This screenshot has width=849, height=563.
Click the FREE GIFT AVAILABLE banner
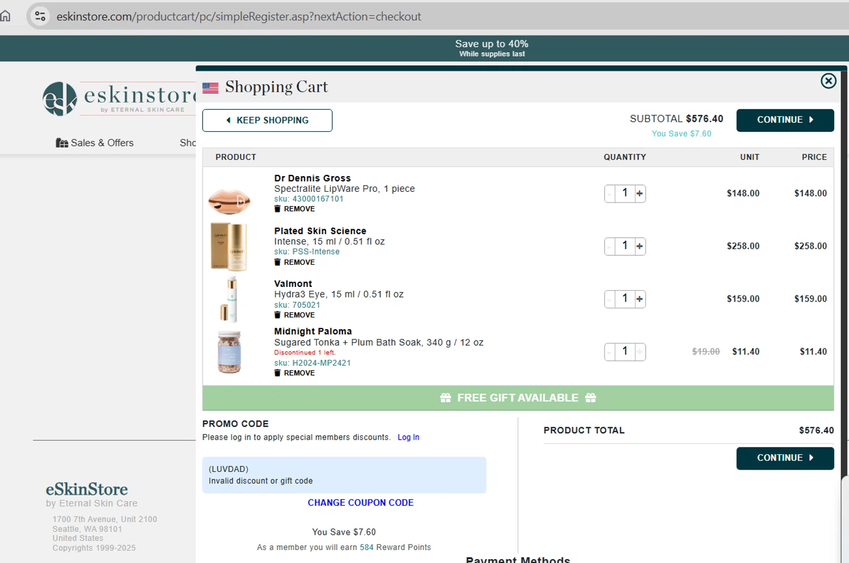(x=518, y=398)
